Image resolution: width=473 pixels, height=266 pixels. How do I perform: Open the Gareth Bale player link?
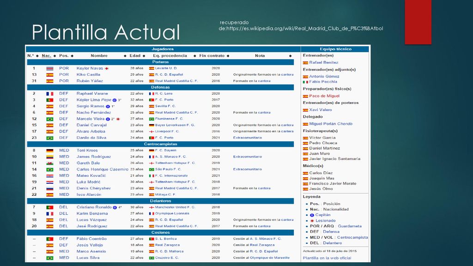88,163
